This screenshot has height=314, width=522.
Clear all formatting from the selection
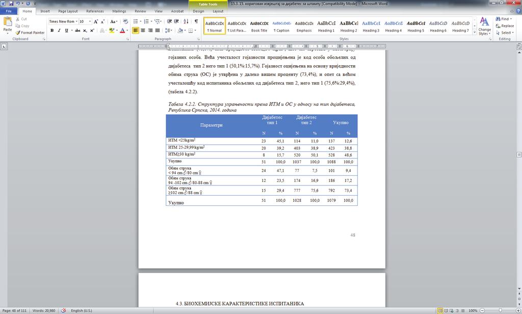[x=125, y=21]
